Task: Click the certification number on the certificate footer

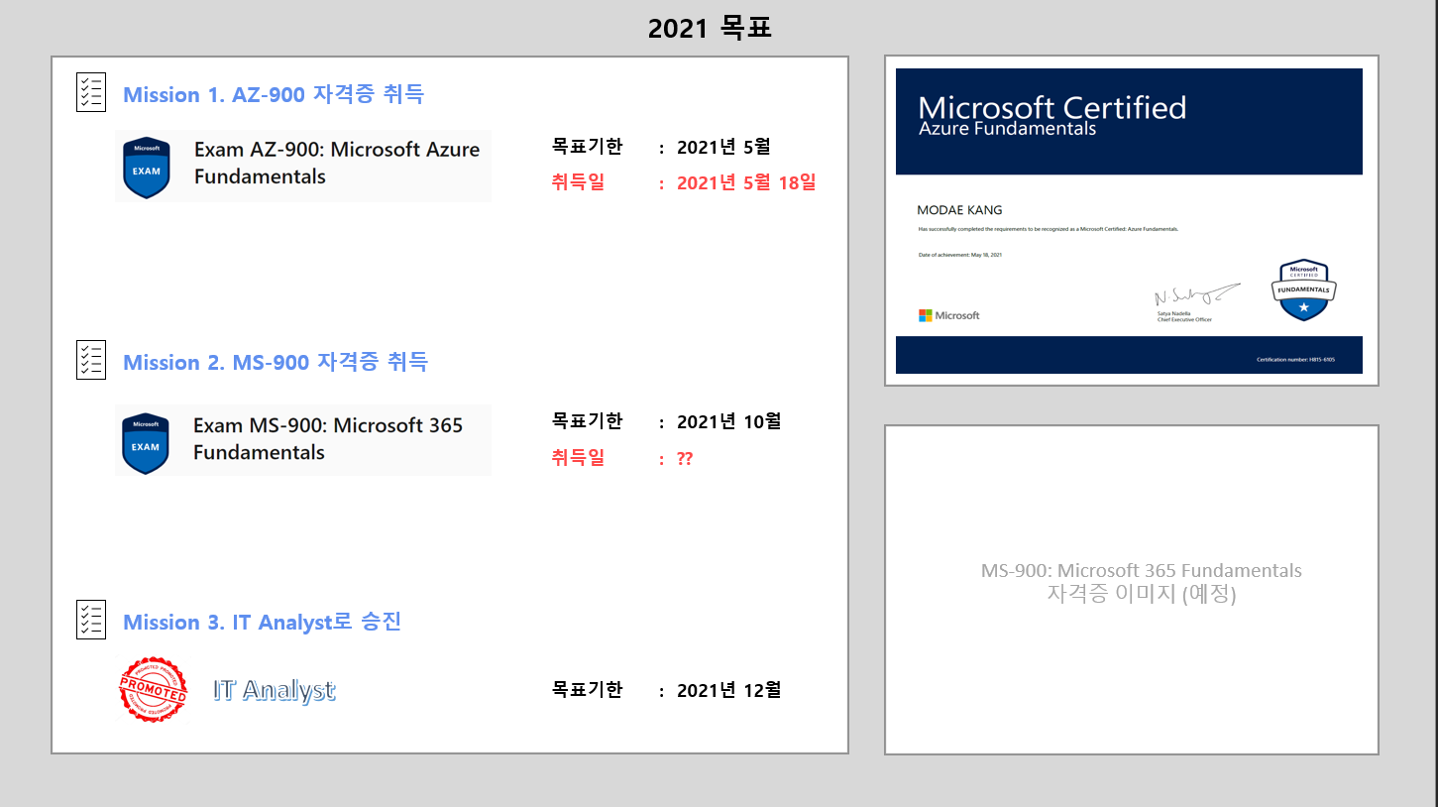Action: (1295, 359)
